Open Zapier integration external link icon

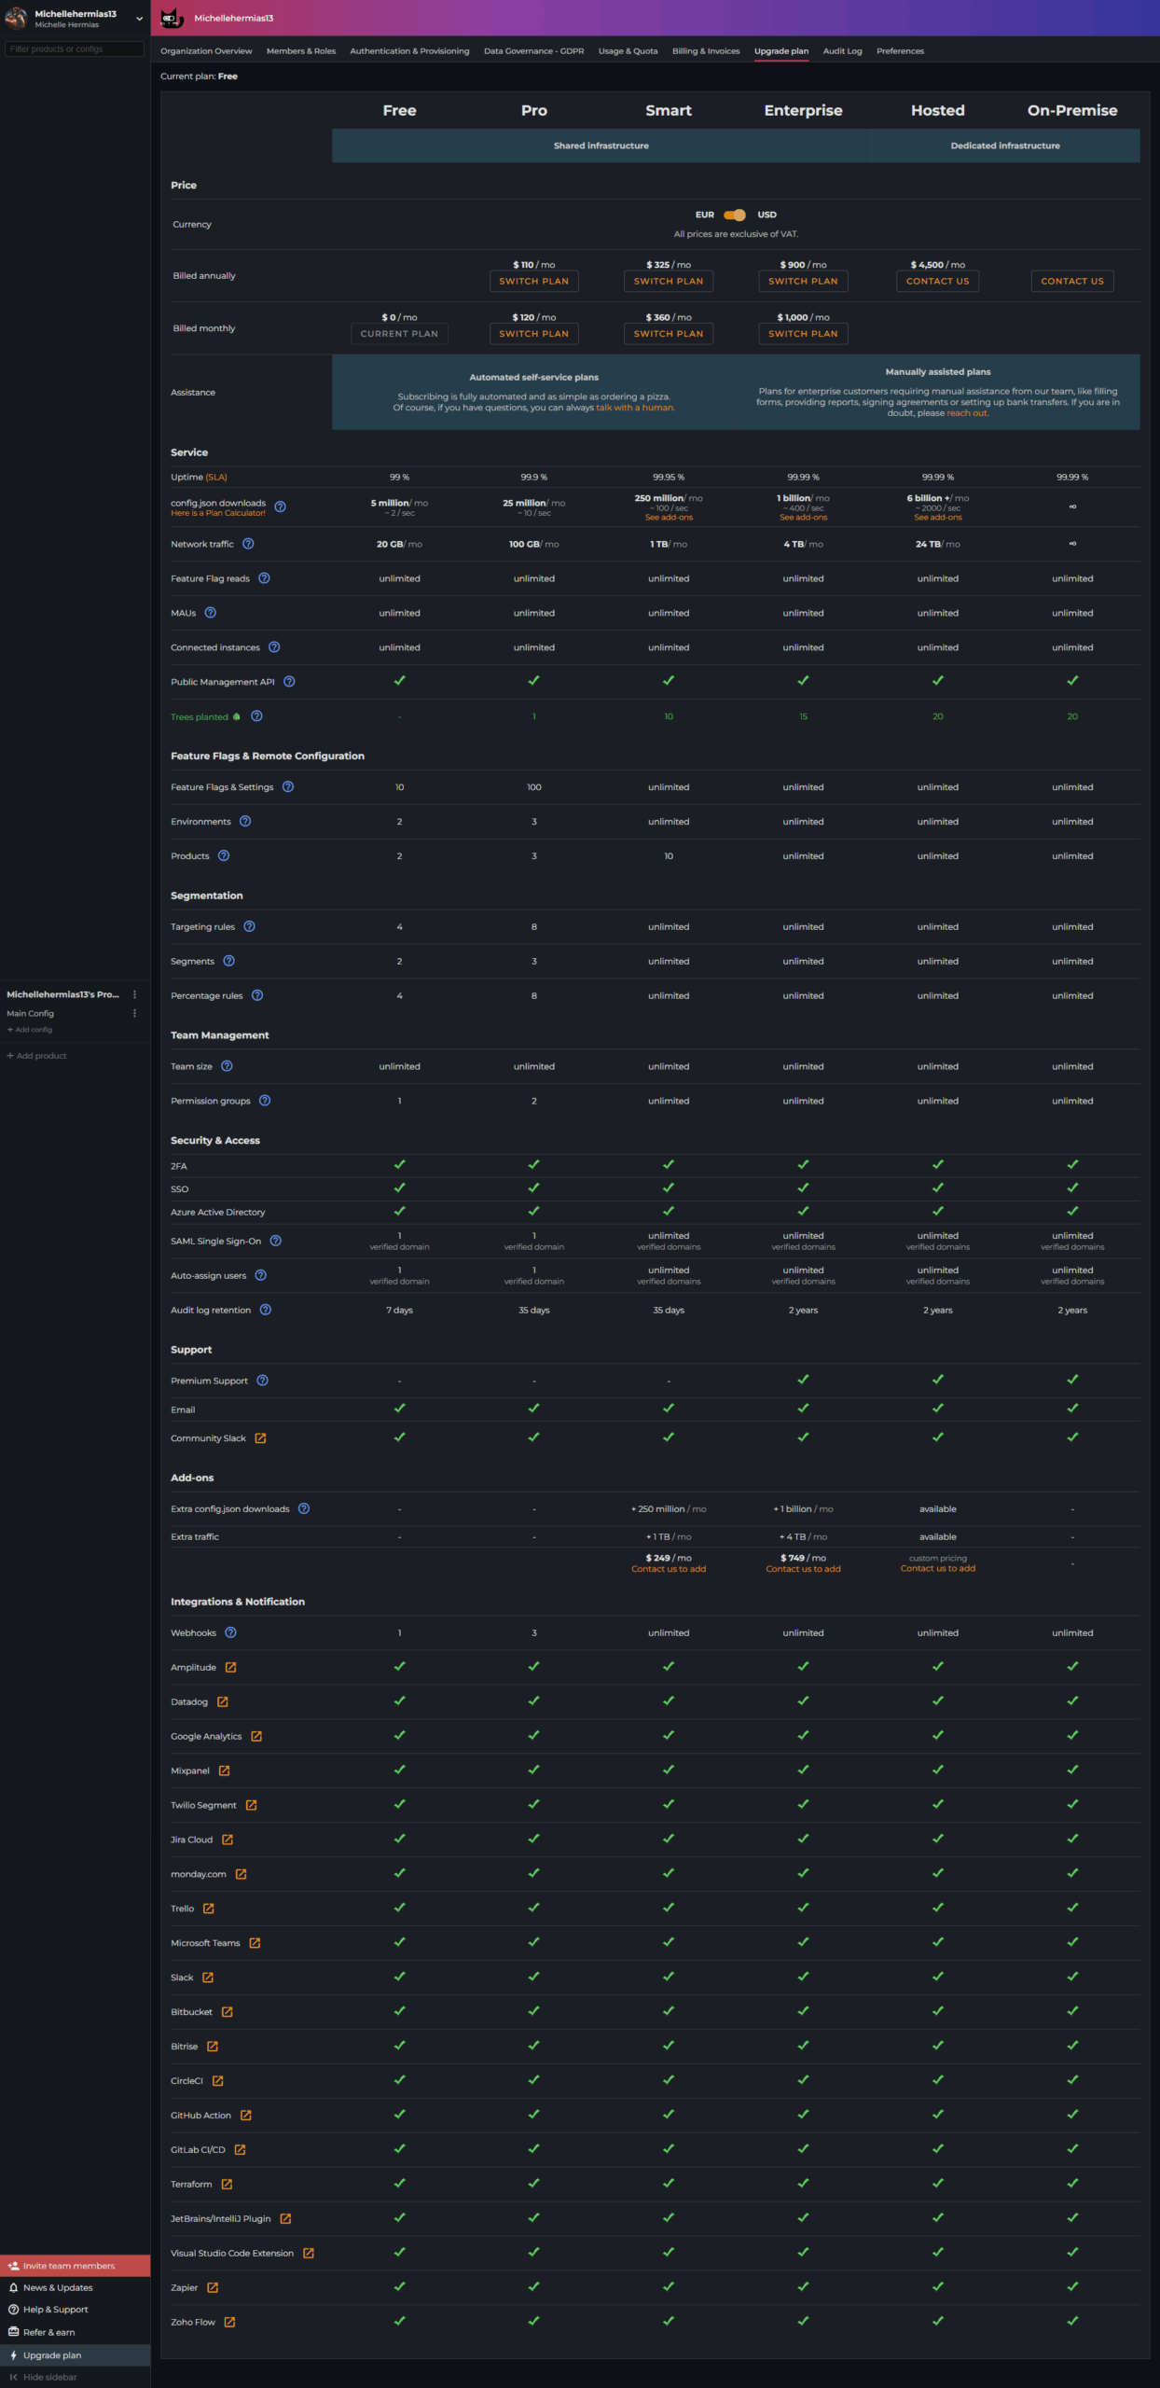click(213, 2287)
